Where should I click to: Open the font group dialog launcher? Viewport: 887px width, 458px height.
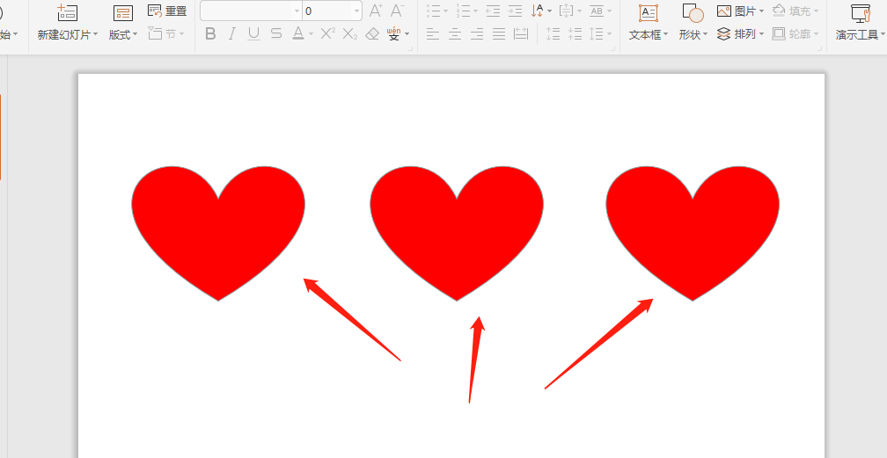pos(411,49)
